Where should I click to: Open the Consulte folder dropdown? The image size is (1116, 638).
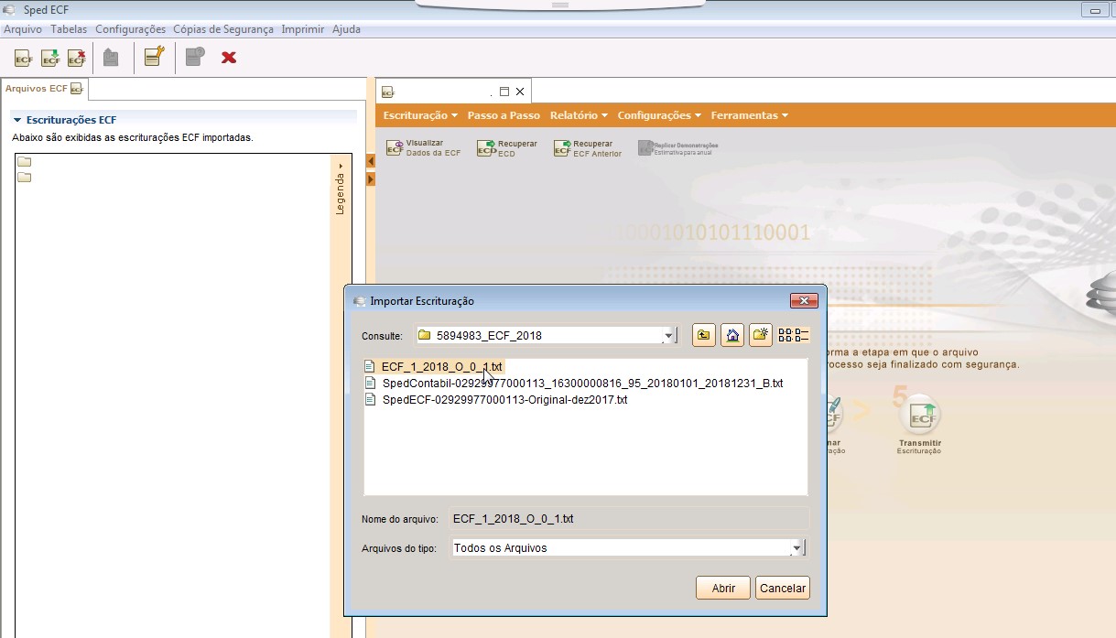tap(670, 336)
